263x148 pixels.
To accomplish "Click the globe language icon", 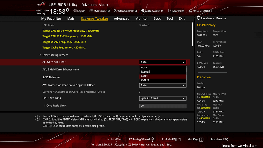I will [x=75, y=11].
